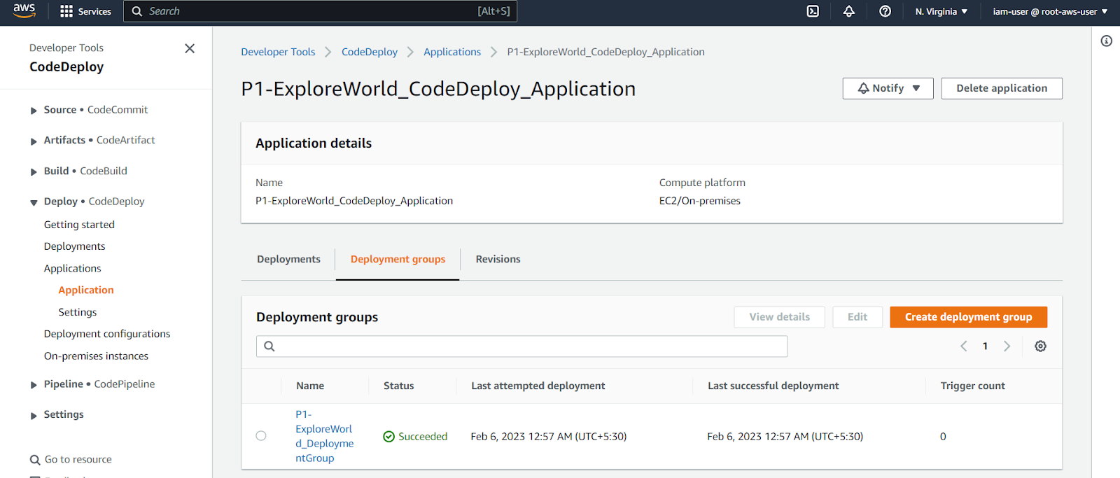This screenshot has width=1120, height=478.
Task: Open the P1-ExploreWorld_DeploymentGroup link
Action: click(x=324, y=436)
